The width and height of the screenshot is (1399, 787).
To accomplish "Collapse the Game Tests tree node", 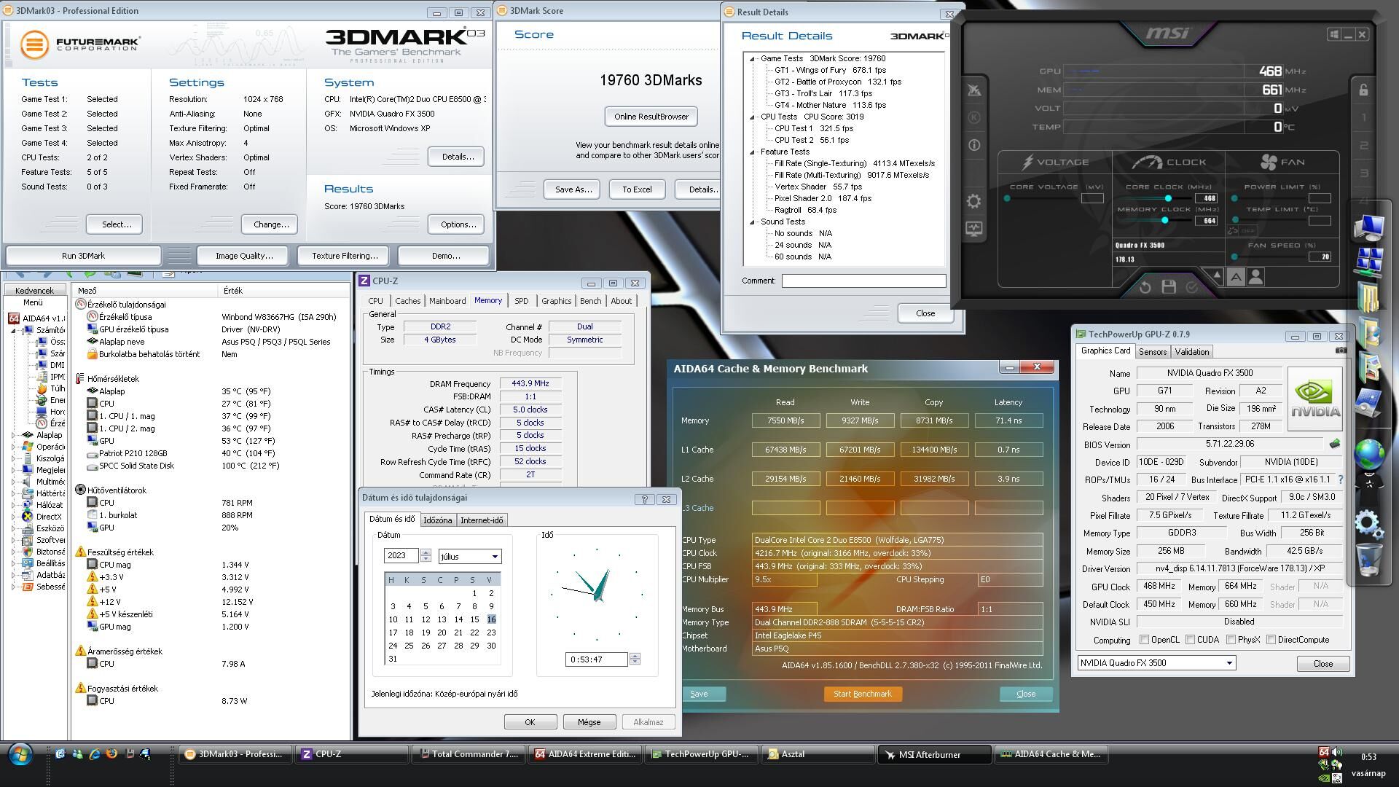I will [752, 59].
